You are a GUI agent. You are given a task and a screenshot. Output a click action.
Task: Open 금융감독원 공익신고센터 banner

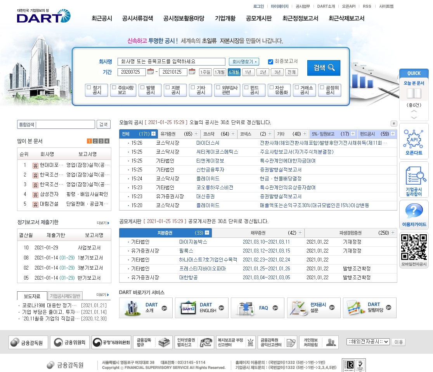(277, 343)
